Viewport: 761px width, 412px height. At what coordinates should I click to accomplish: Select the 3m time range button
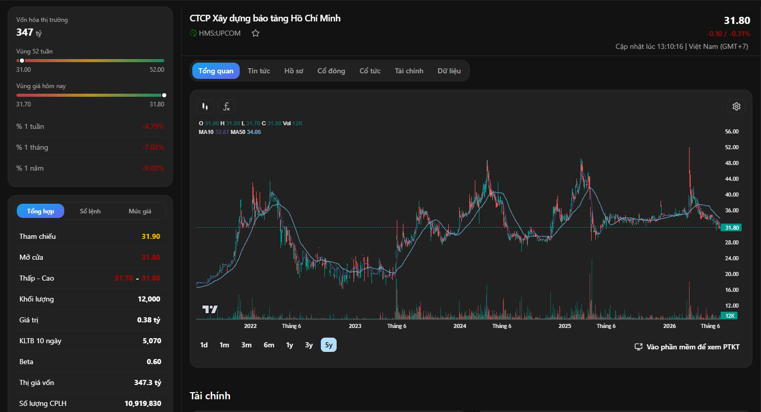tap(246, 345)
